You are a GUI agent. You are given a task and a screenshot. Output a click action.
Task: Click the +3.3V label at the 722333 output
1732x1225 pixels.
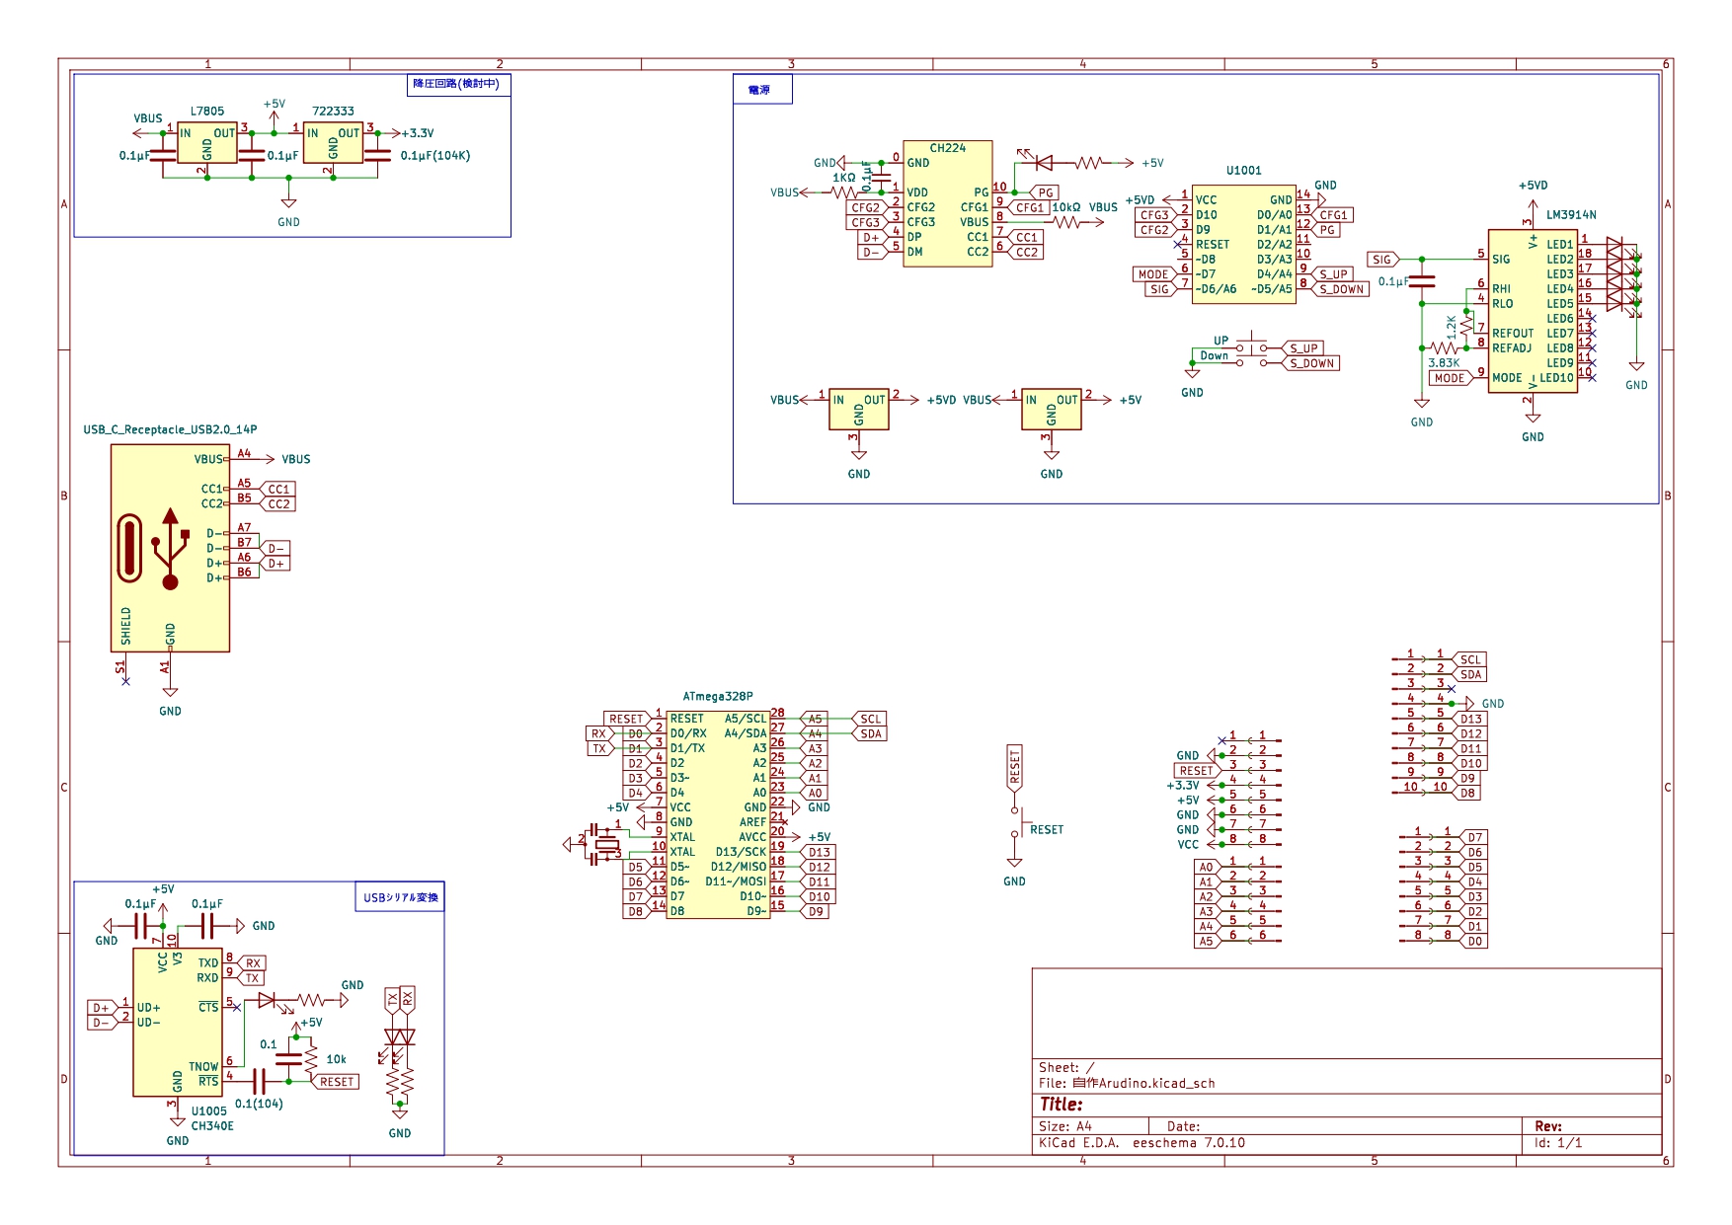[418, 133]
